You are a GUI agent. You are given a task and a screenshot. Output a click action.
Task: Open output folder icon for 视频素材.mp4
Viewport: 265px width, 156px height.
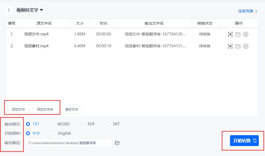click(x=238, y=46)
